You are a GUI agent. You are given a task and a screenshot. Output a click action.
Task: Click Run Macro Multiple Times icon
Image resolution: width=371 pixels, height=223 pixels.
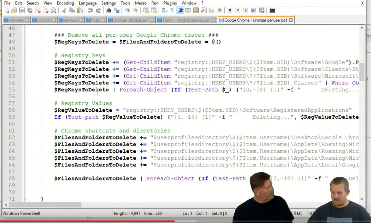253,10
